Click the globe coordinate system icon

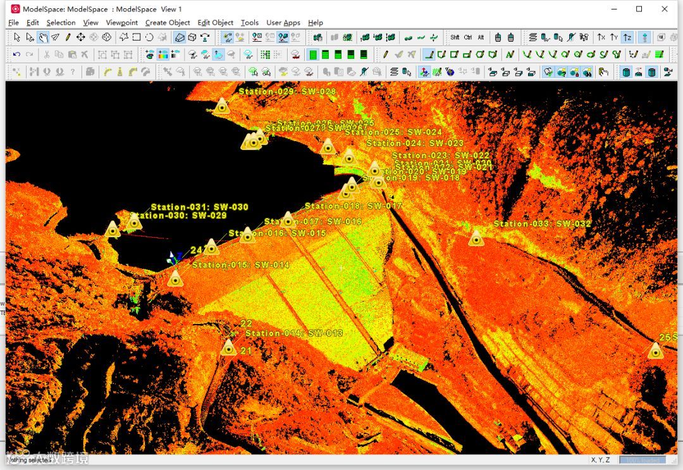tap(450, 72)
